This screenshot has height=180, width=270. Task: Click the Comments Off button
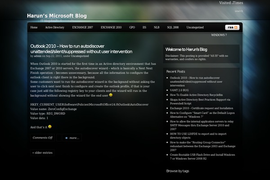(43, 138)
